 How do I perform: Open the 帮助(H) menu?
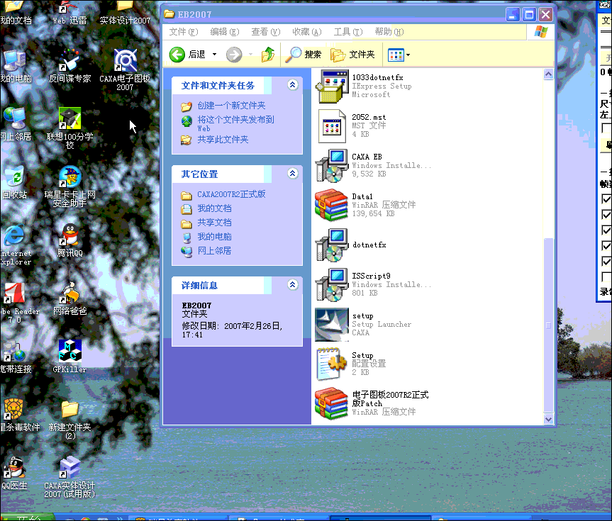click(389, 32)
